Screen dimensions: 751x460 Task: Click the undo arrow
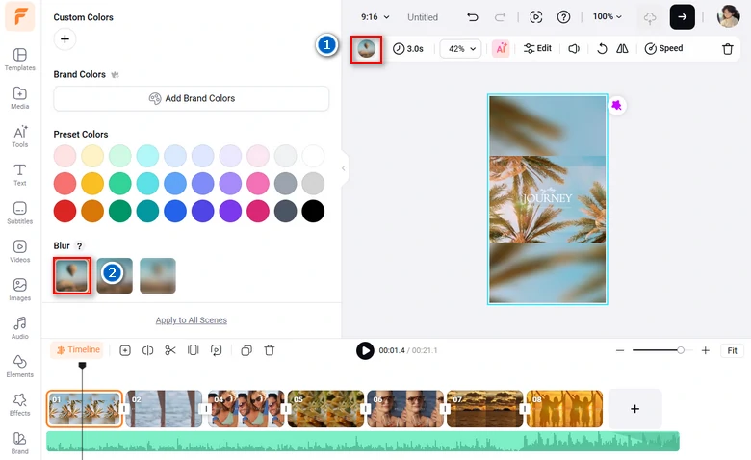[x=472, y=17]
